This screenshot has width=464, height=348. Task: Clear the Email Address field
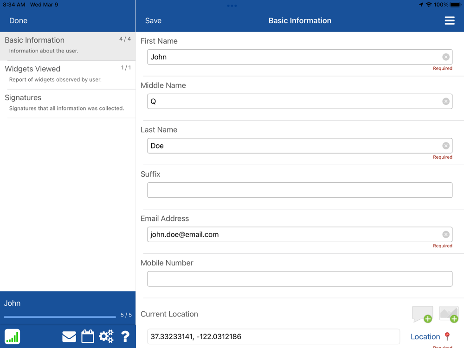click(445, 235)
